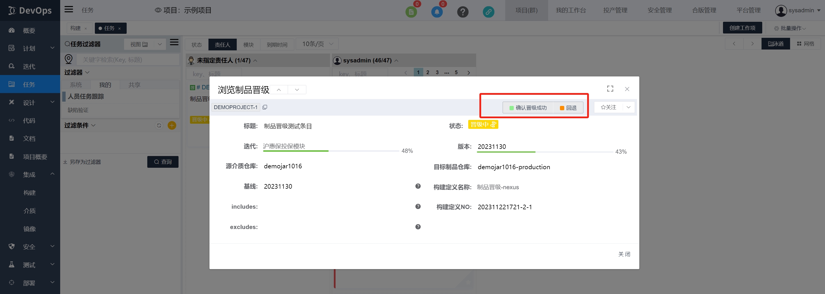Open the blue bell notifications icon

437,12
